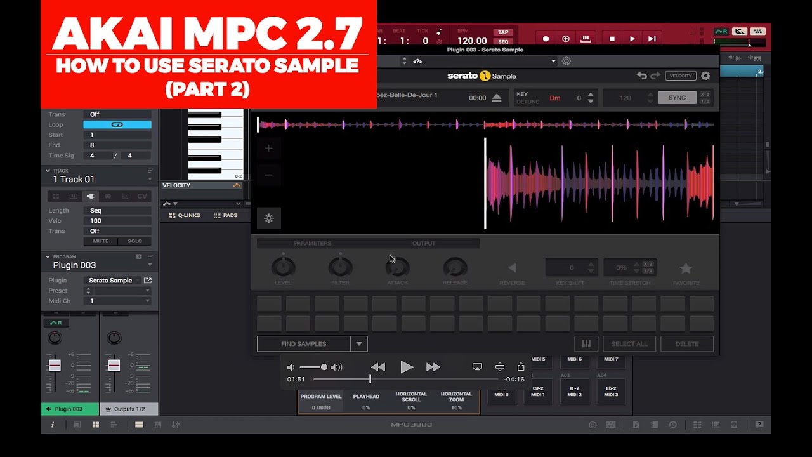Toggle VELOCITY button in Serato header
The height and width of the screenshot is (457, 812).
[x=681, y=76]
